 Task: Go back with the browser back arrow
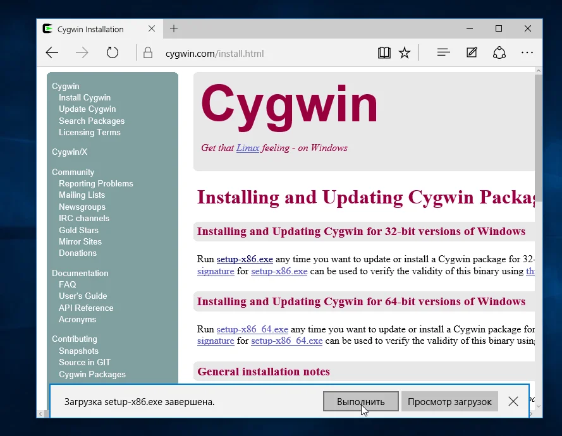[x=52, y=53]
